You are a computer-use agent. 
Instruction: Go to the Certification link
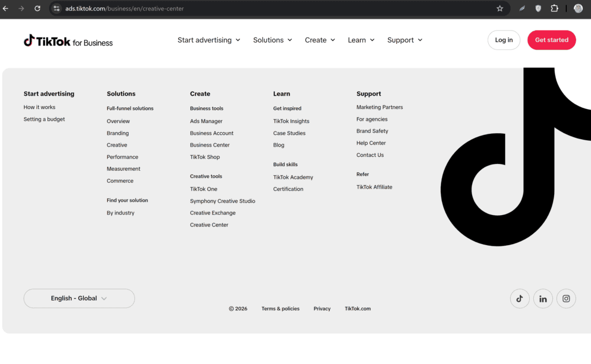[289, 189]
